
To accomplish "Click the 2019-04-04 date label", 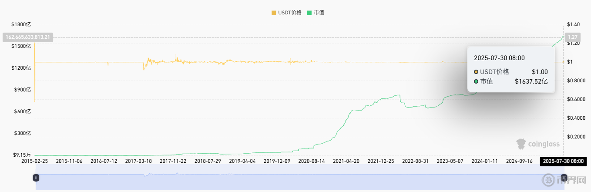I will pyautogui.click(x=242, y=161).
